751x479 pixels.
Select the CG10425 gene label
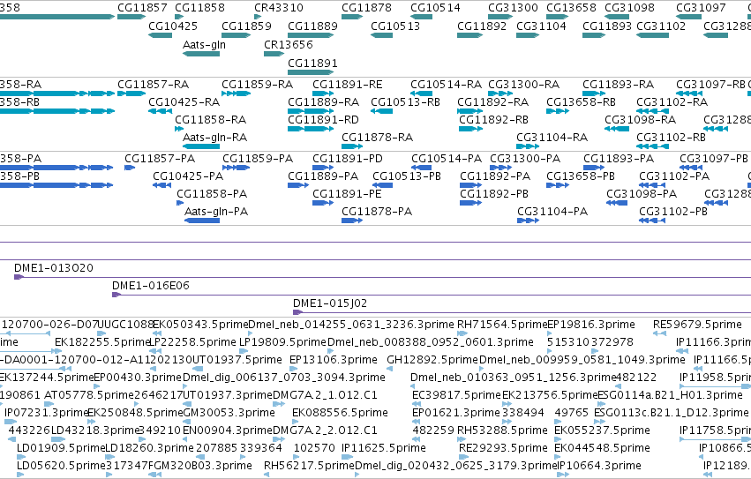pos(173,26)
